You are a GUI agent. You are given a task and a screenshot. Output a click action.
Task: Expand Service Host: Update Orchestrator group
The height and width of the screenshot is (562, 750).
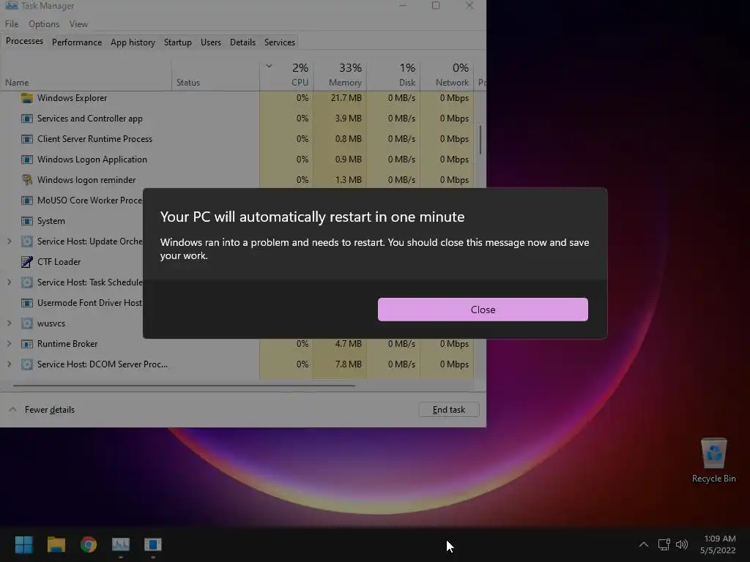[x=9, y=241]
